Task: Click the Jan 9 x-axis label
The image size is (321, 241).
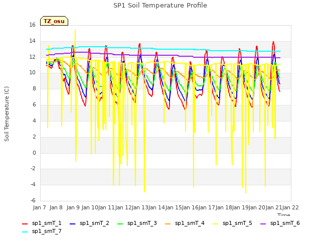Action: pyautogui.click(x=73, y=207)
